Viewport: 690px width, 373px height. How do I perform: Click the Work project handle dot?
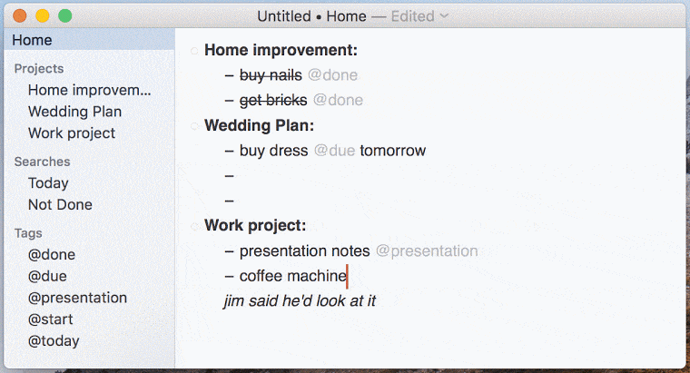[194, 227]
